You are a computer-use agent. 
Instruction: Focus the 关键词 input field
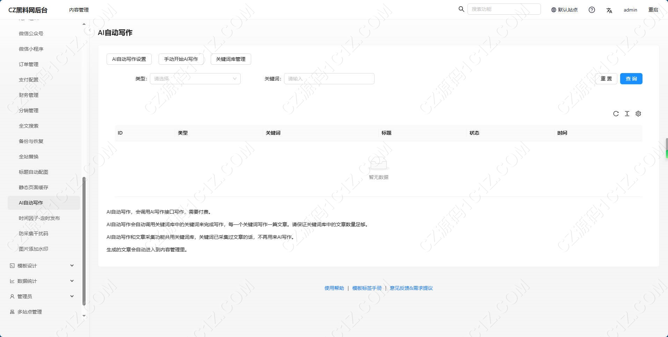329,79
